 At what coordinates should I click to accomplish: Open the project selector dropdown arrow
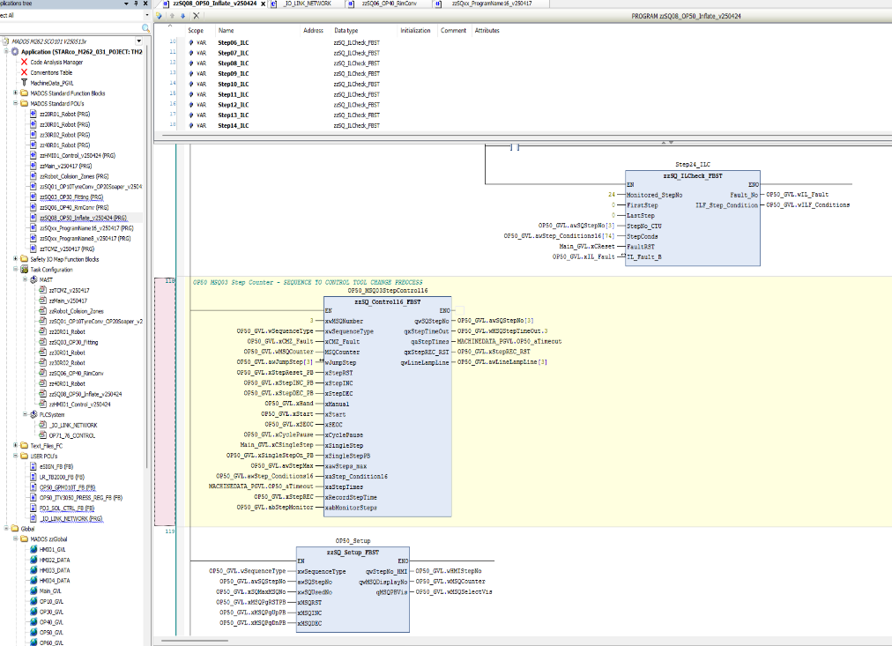coord(138,41)
